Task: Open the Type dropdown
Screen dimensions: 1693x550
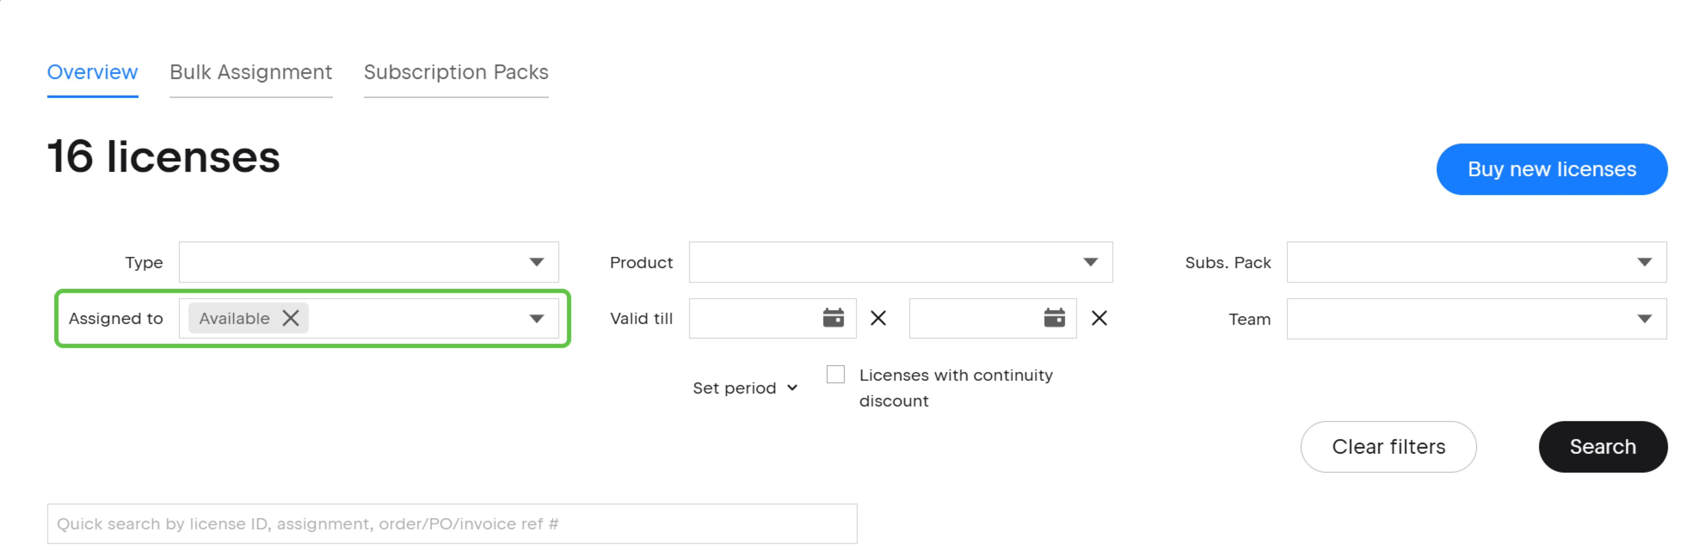Action: 369,262
